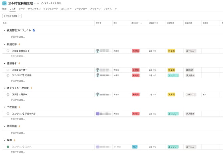223x156 pixels.
Task: Click the lightning rule icon next to 新規応募
Action: [19, 44]
